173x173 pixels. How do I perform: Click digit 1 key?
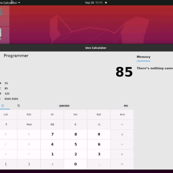(x=52, y=154)
